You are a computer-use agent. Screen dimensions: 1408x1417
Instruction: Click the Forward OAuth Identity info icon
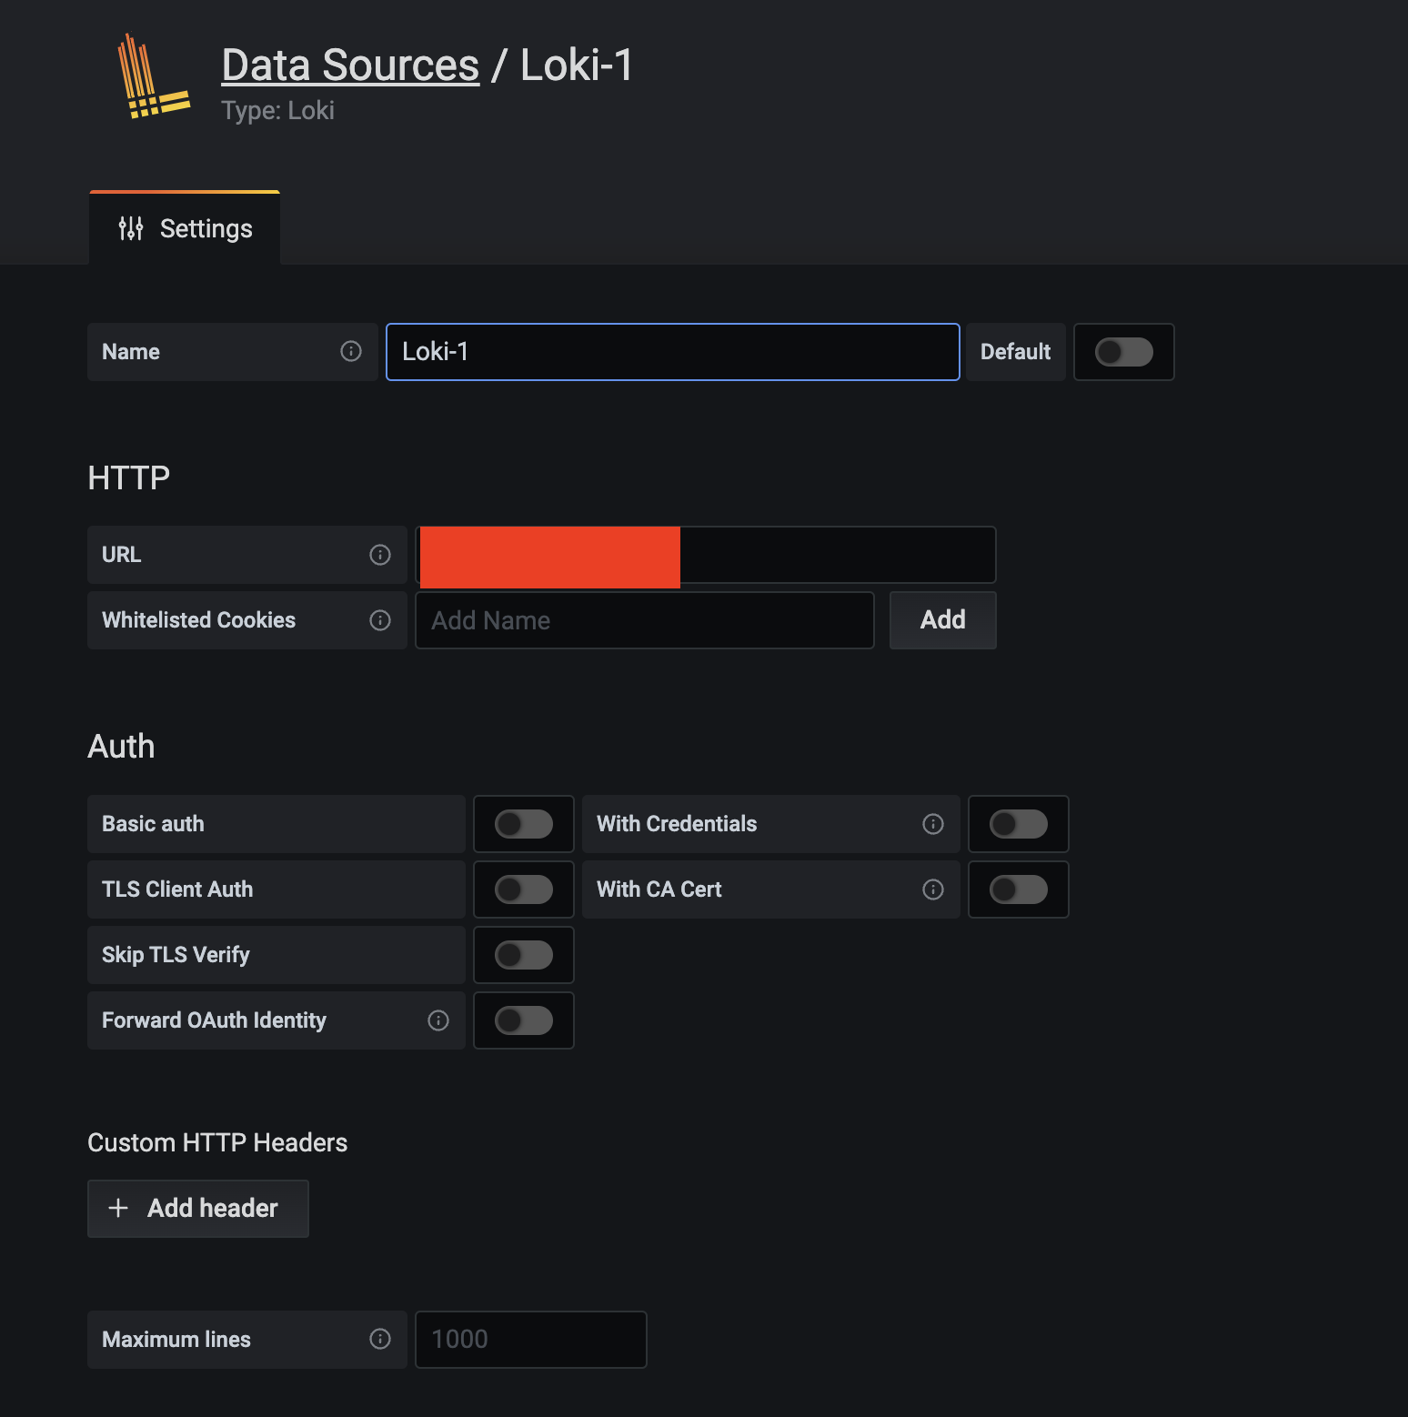438,1020
